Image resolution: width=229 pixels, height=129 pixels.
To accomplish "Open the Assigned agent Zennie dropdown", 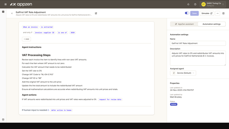I will (183, 73).
